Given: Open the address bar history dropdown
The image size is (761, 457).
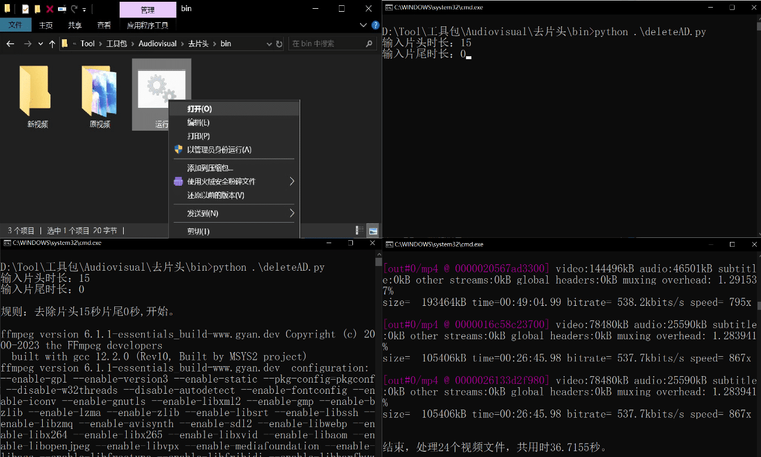Looking at the screenshot, I should (269, 44).
